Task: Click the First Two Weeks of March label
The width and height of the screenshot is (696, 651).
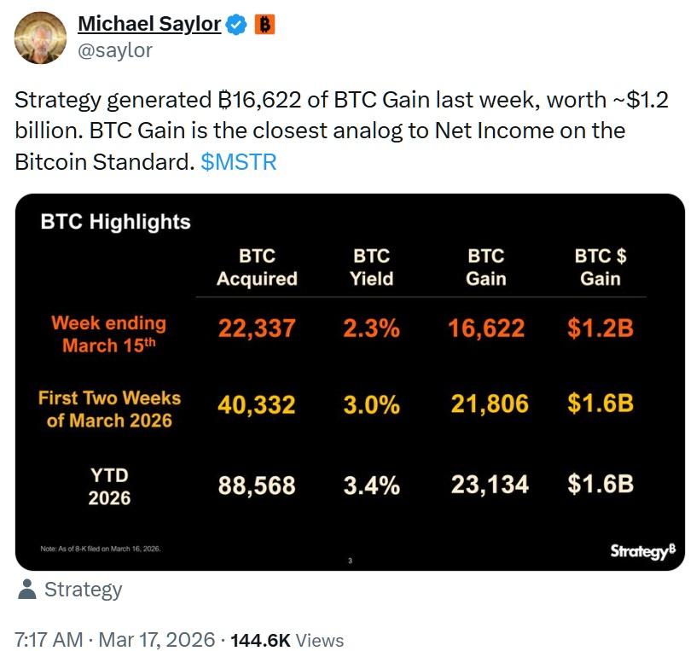Action: point(109,409)
